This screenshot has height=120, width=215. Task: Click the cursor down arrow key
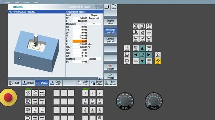click(x=142, y=61)
